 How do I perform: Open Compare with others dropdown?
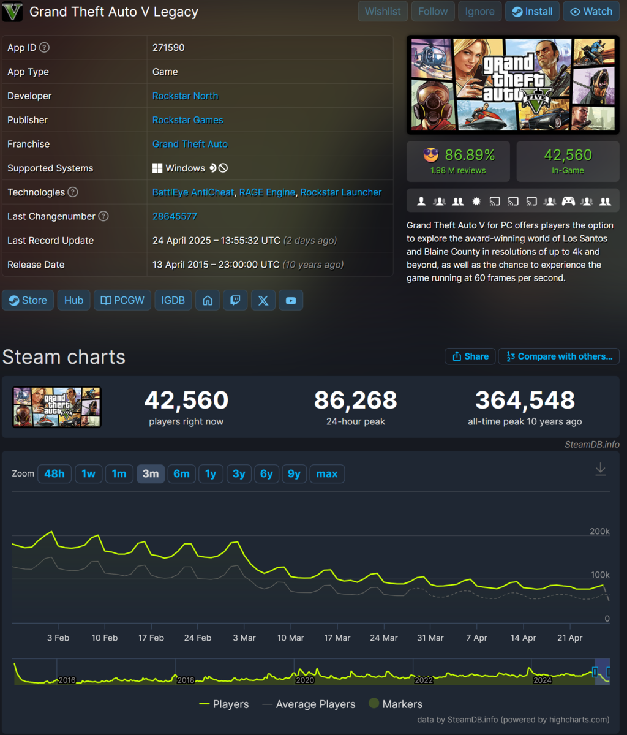559,356
